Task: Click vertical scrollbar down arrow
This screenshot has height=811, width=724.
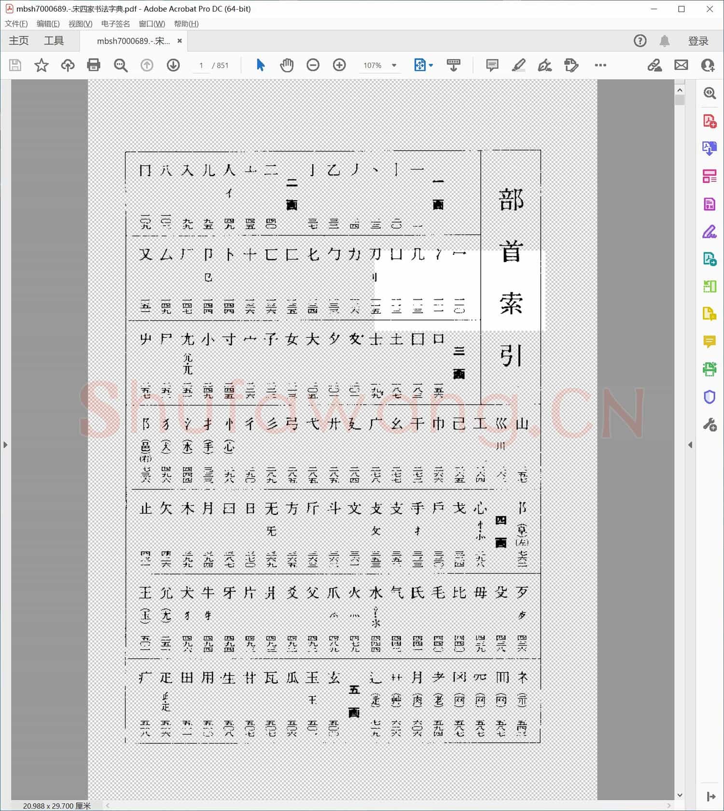Action: 680,795
